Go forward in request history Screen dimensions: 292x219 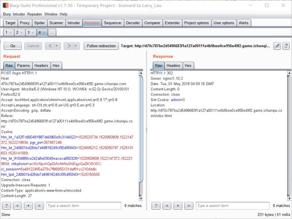coord(69,46)
